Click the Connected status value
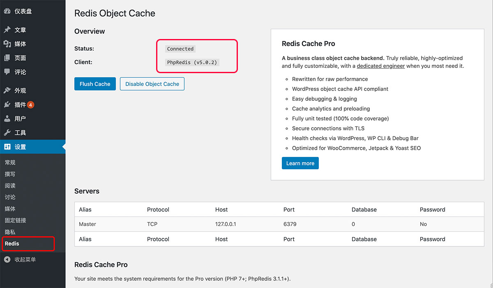493x288 pixels. pyautogui.click(x=180, y=49)
